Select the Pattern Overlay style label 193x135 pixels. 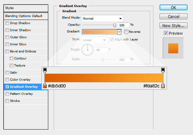[21, 94]
